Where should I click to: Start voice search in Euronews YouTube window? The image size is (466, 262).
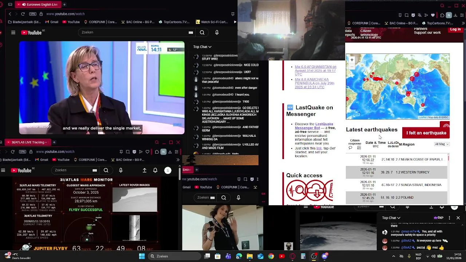click(217, 32)
